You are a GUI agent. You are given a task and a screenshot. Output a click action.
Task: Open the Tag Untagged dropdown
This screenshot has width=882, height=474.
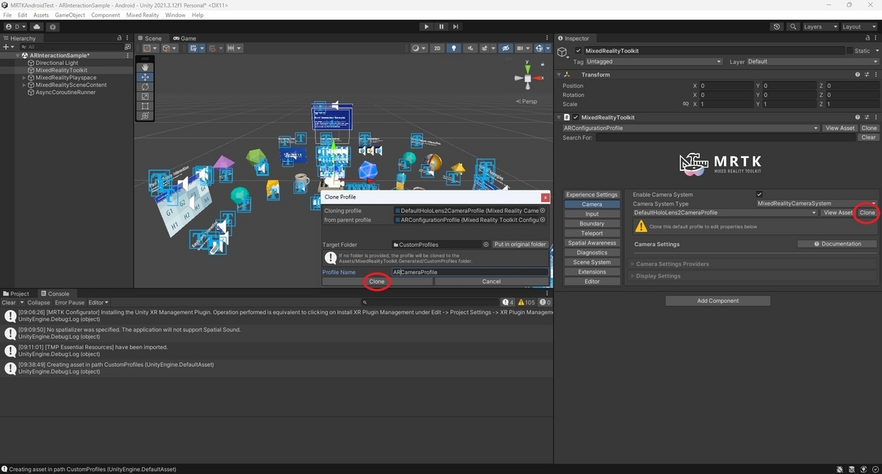pyautogui.click(x=645, y=62)
